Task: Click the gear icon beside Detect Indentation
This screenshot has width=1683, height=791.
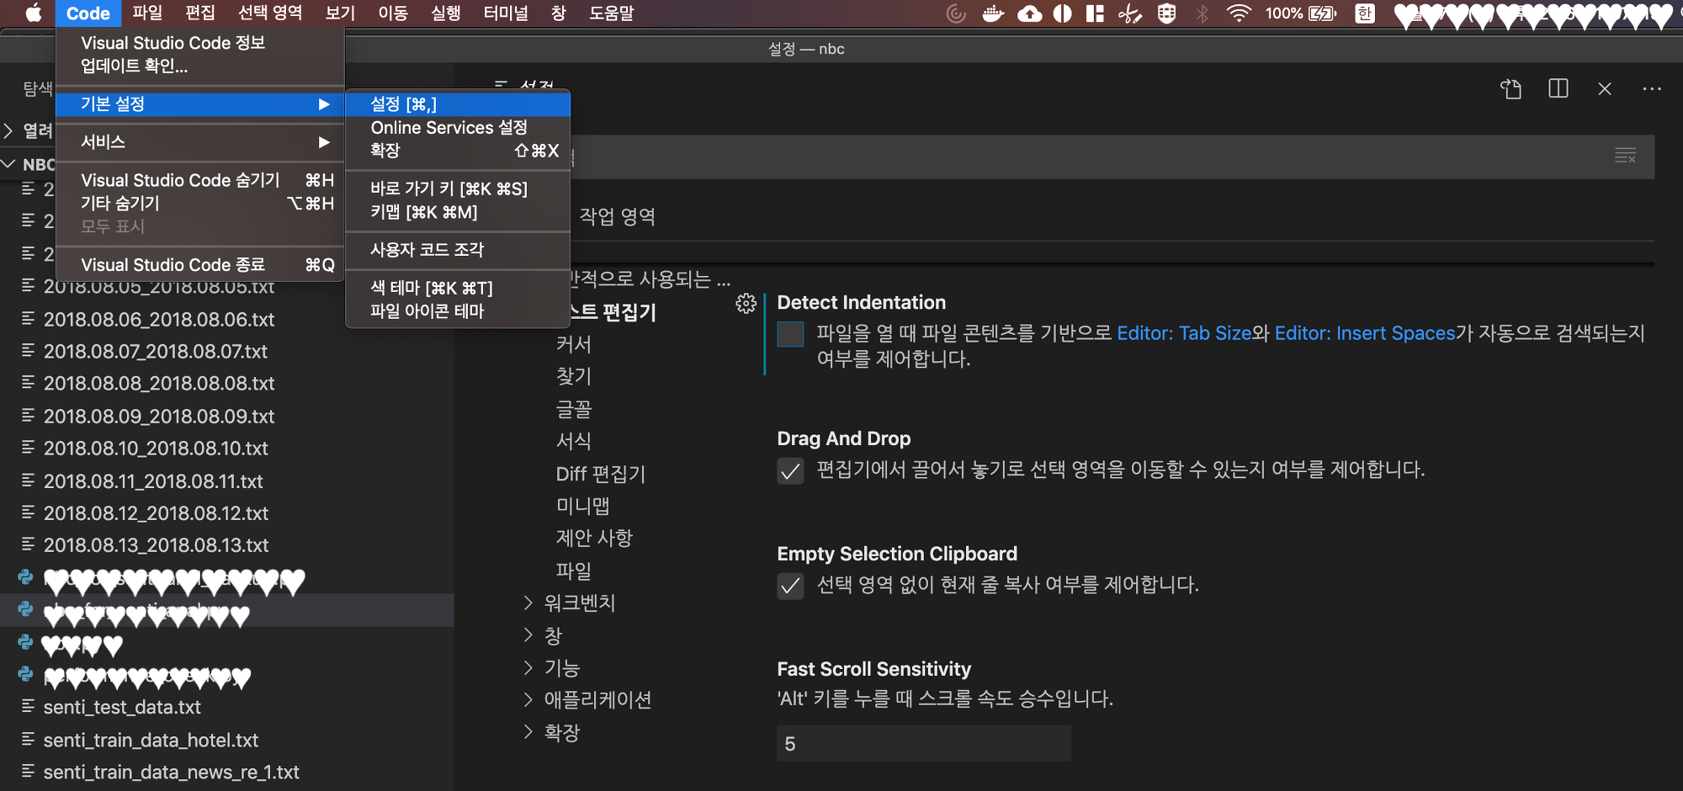Action: tap(746, 303)
